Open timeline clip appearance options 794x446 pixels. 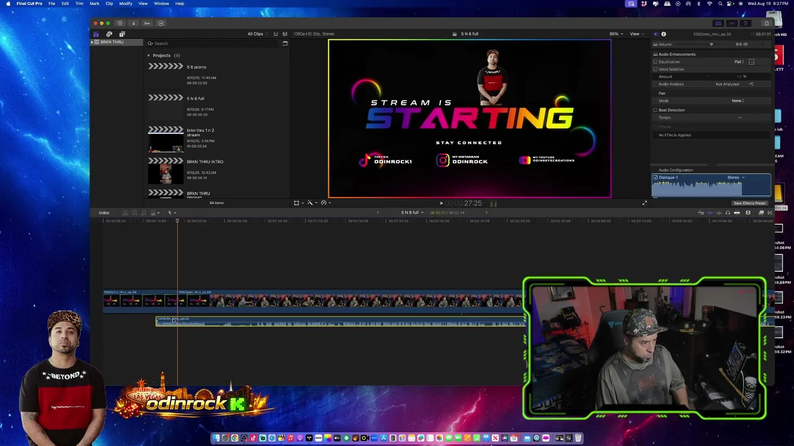[748, 213]
